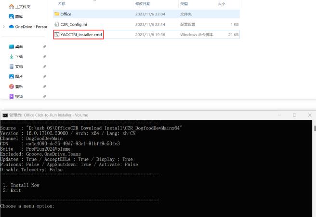Sort by 大小 column header
Screen dimensions: 316x217
[222, 4]
